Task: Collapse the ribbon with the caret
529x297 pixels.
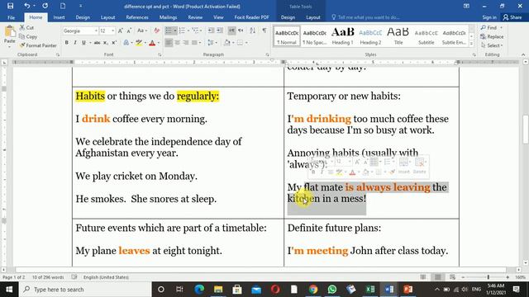Action: pos(523,54)
